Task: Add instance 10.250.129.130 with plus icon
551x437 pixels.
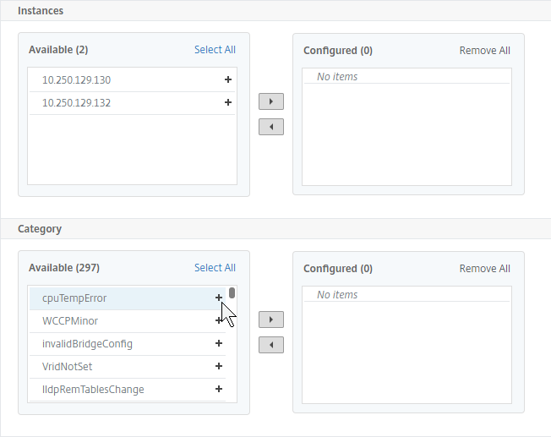Action: [x=227, y=79]
